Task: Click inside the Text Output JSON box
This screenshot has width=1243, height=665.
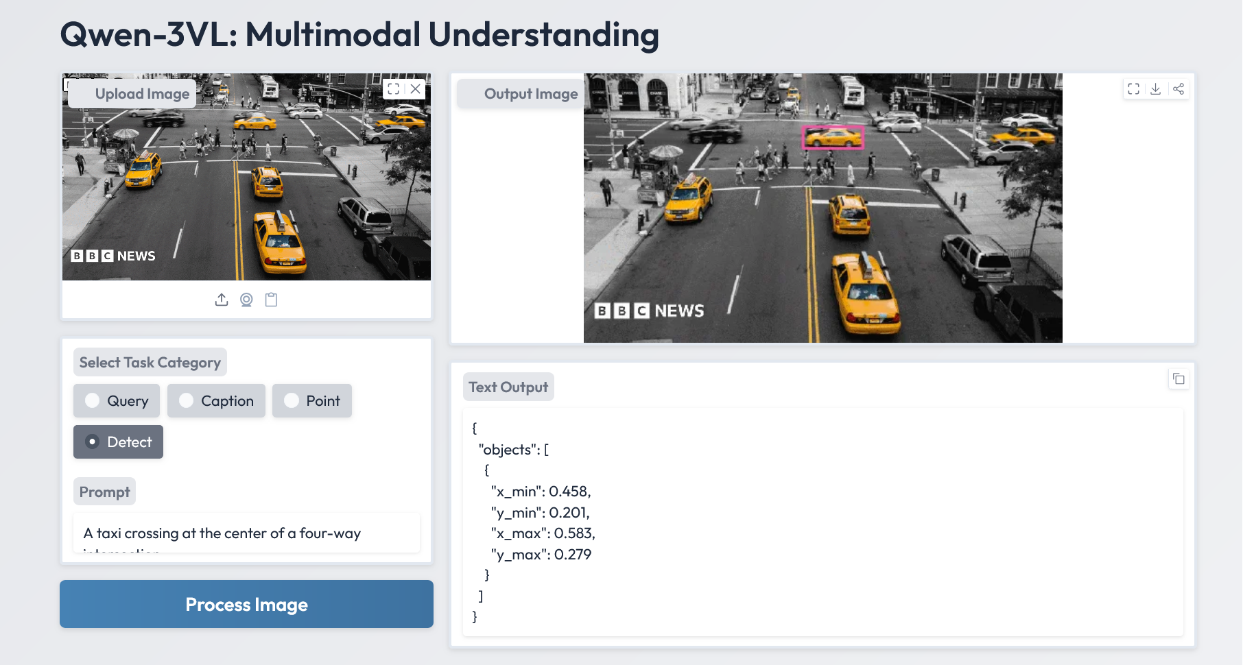Action: (x=822, y=522)
